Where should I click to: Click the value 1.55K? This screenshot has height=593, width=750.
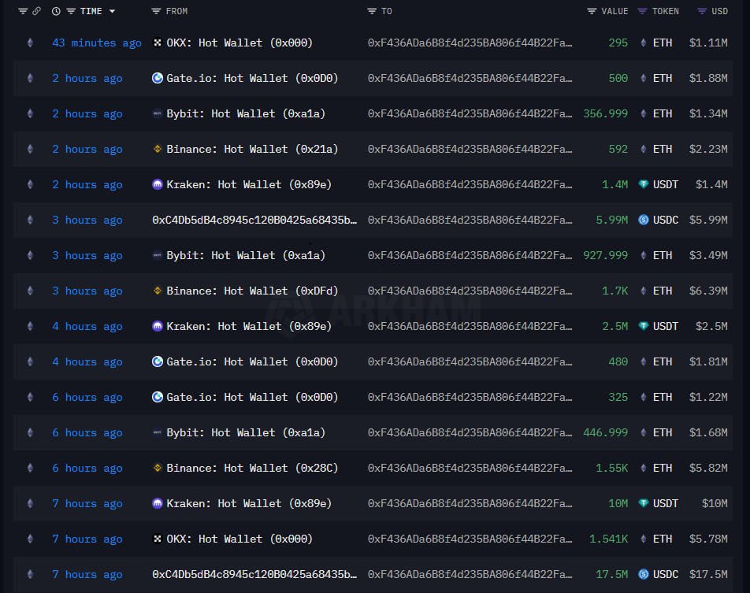coord(612,468)
